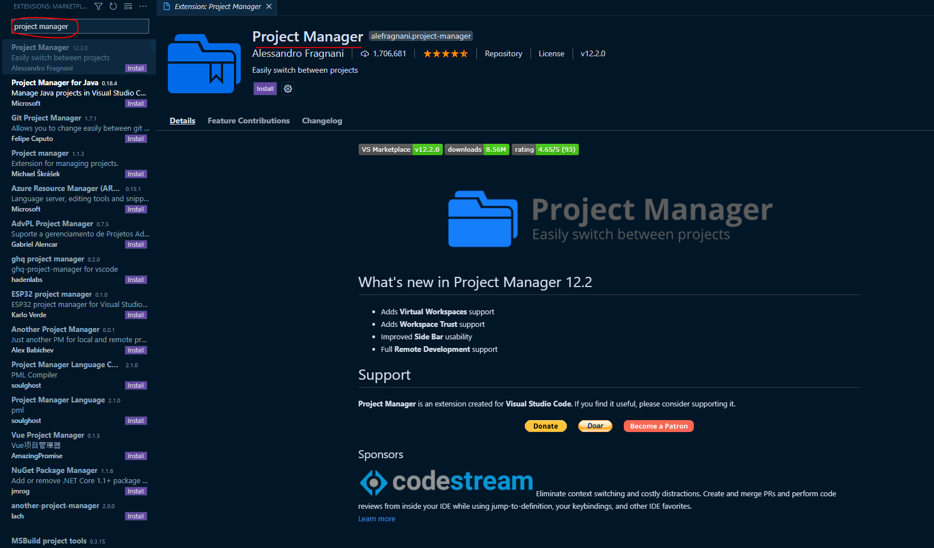Refresh the extensions marketplace list
934x548 pixels.
coord(113,6)
